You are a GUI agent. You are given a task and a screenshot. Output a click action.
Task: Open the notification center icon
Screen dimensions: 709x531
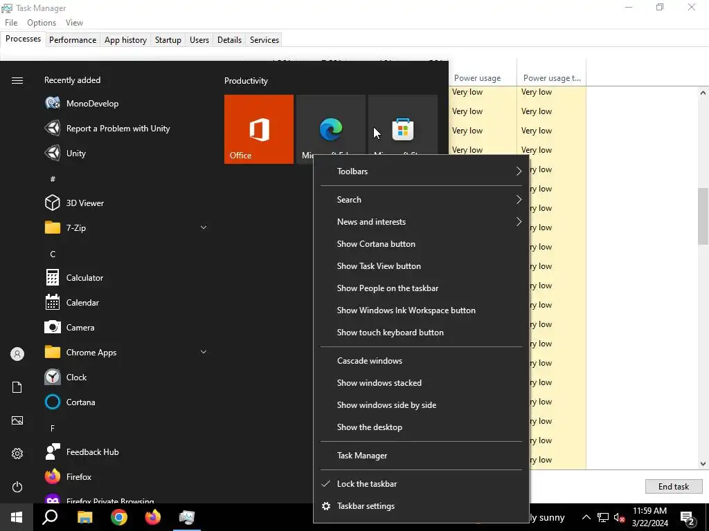click(x=688, y=518)
